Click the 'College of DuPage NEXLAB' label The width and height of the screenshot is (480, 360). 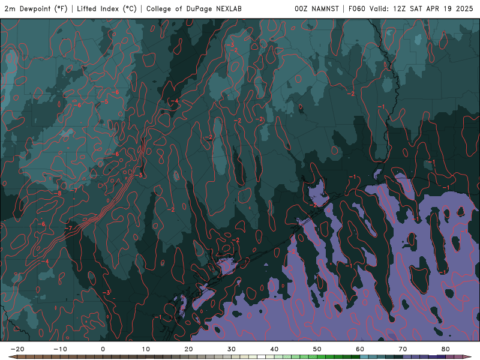[x=194, y=9]
